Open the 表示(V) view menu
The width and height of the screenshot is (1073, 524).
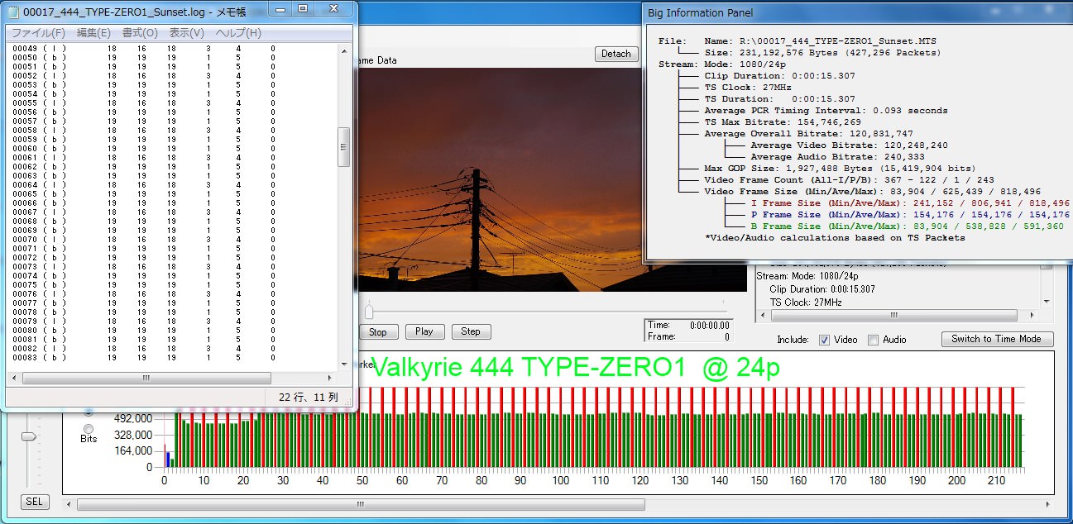(x=186, y=33)
